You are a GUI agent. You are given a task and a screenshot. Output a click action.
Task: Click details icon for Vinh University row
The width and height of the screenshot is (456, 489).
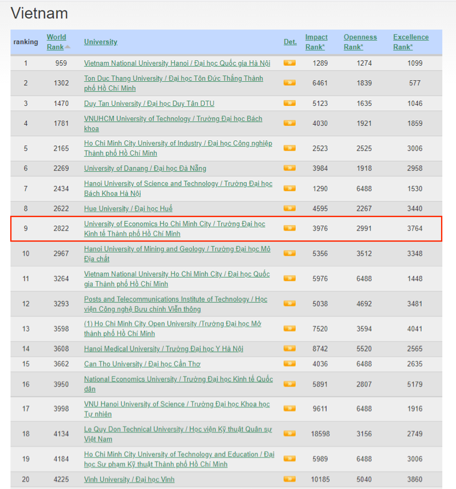(x=290, y=479)
